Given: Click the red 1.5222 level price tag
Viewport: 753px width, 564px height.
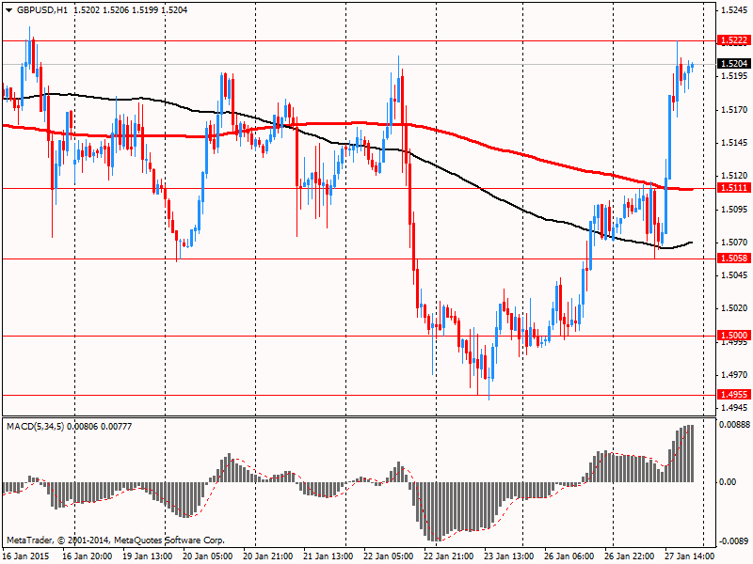Looking at the screenshot, I should (x=733, y=40).
